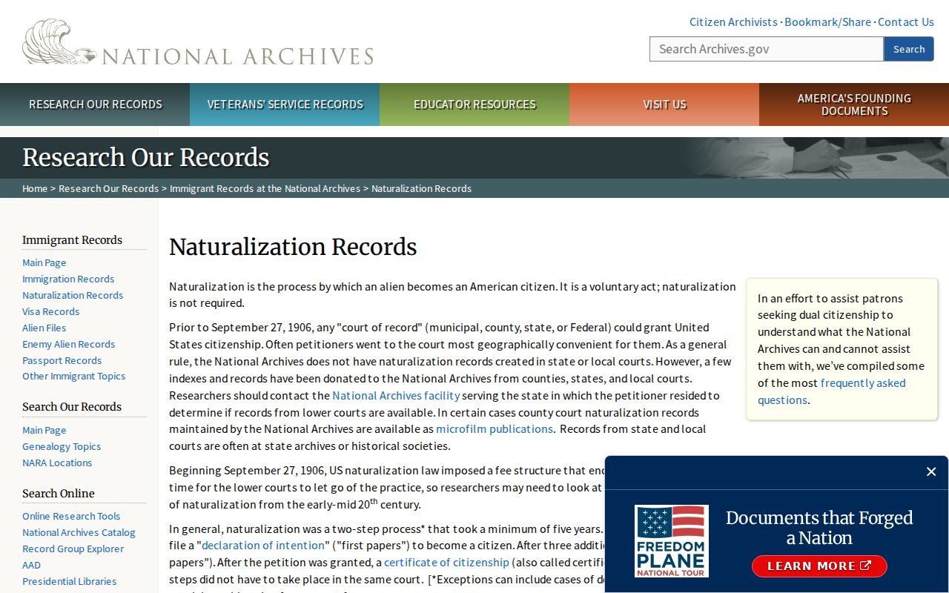Open Other Immigrant Topics sidebar link
The width and height of the screenshot is (949, 593).
click(73, 376)
